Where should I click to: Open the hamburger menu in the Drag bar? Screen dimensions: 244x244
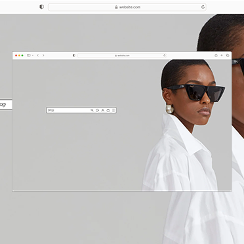click(113, 110)
